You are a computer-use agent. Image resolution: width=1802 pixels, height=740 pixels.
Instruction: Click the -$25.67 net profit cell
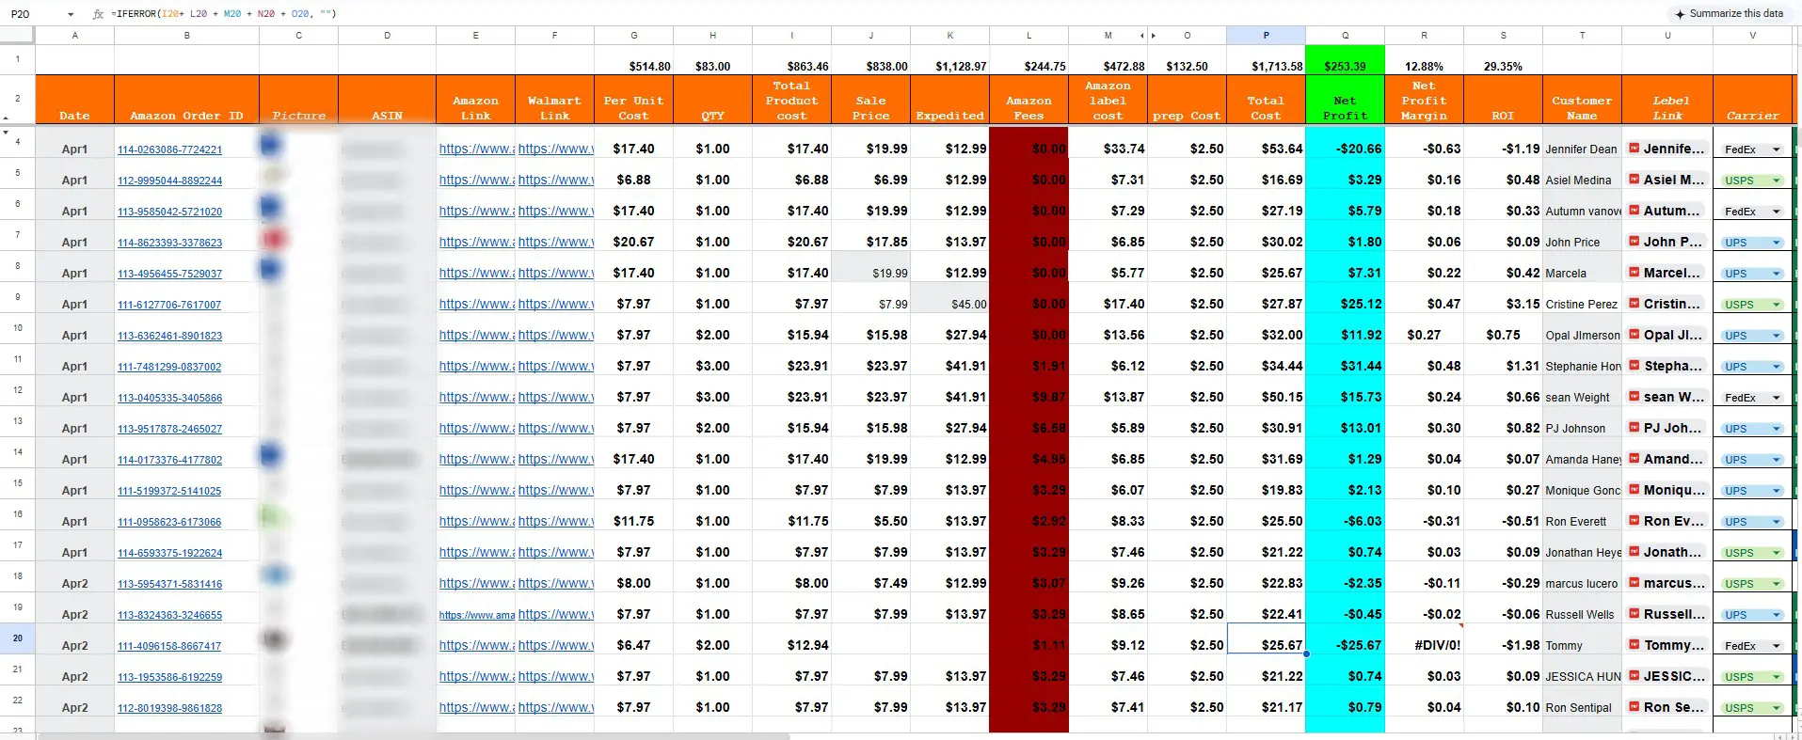pyautogui.click(x=1345, y=638)
